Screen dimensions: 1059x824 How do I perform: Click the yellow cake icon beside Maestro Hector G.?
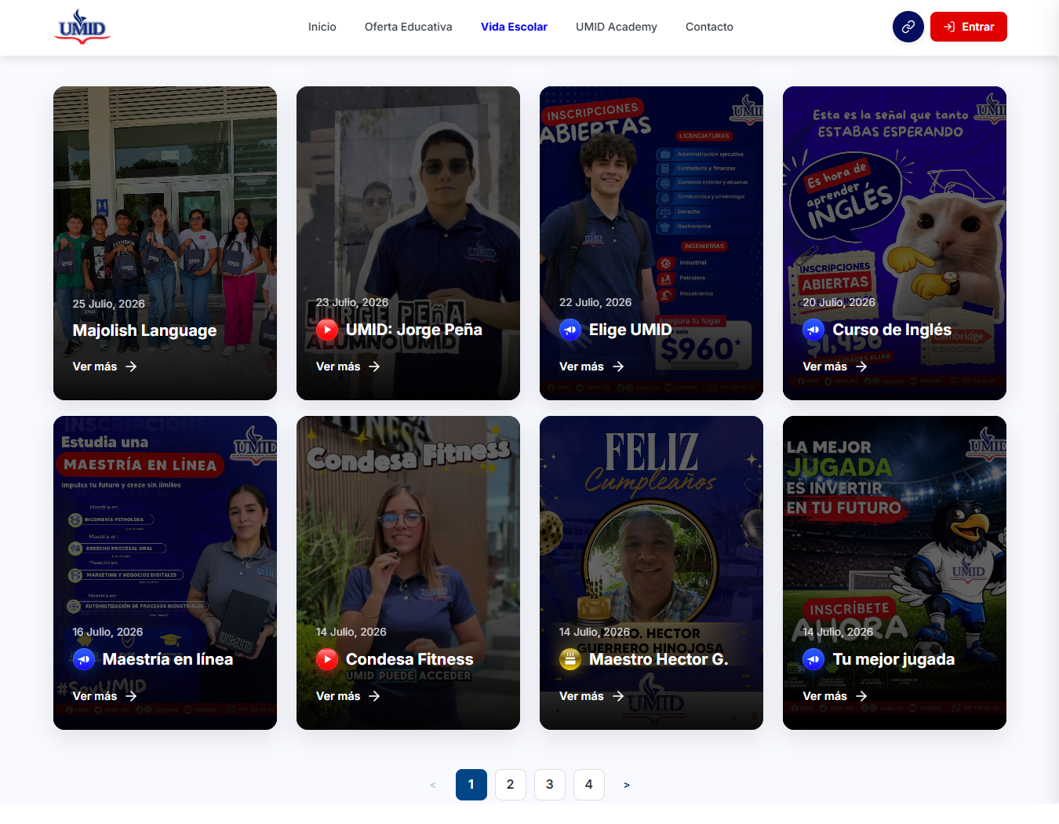570,659
